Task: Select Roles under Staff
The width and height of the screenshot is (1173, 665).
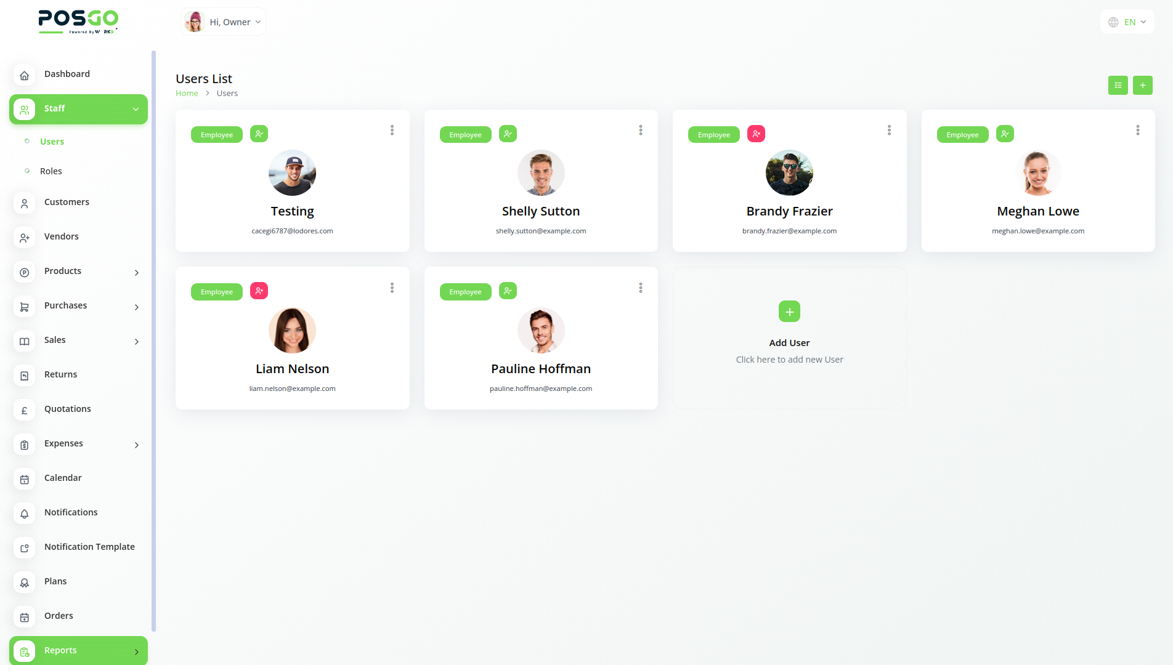Action: [51, 171]
